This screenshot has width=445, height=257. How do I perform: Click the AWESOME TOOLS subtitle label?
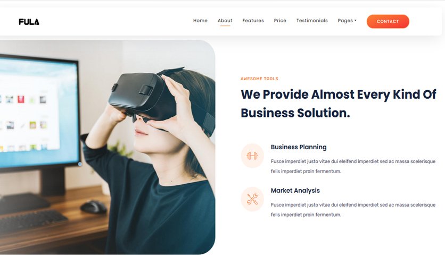(x=259, y=79)
